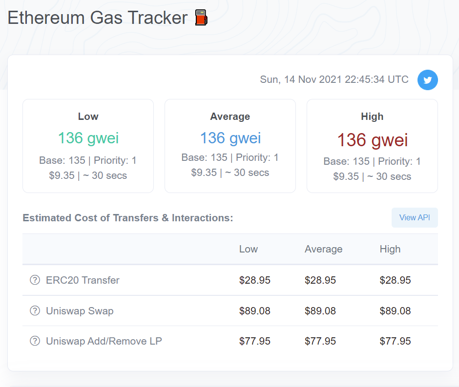The width and height of the screenshot is (459, 387).
Task: Click the Average column header in table
Action: coord(323,249)
